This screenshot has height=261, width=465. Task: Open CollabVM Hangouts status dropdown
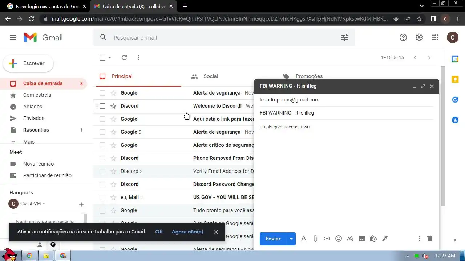click(44, 204)
